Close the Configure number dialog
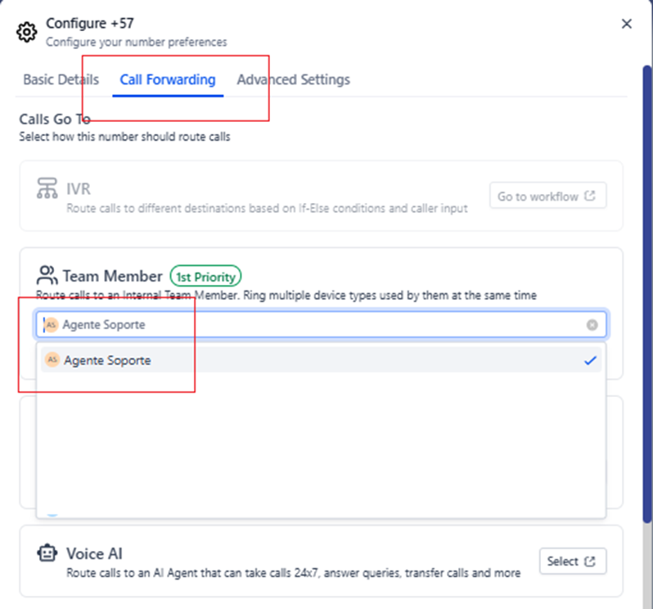Screen dimensions: 653x609 pos(627,24)
